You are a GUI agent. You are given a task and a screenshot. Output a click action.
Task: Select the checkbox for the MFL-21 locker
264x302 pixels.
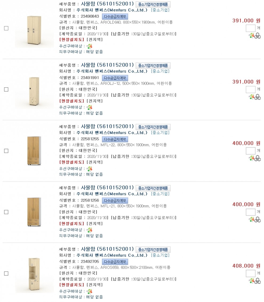point(6,212)
